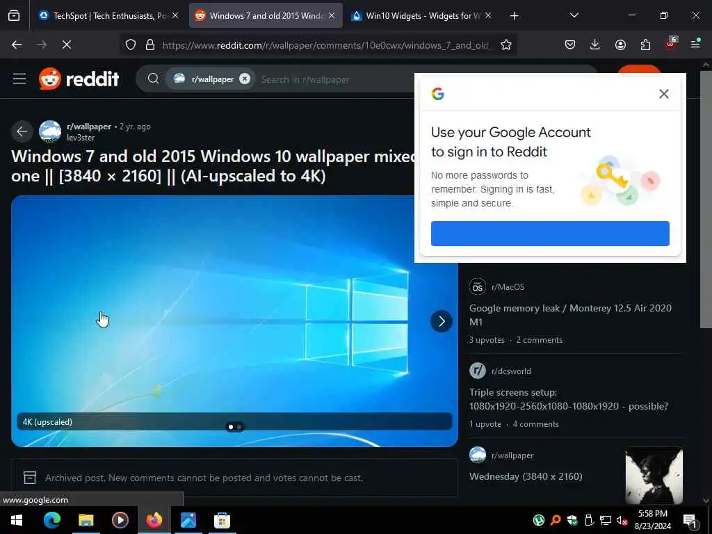Select 4 comments text under dcsworld post
Viewport: 712px width, 534px height.
click(x=536, y=424)
